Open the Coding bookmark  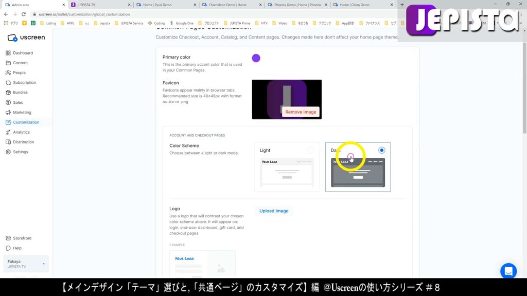156,23
